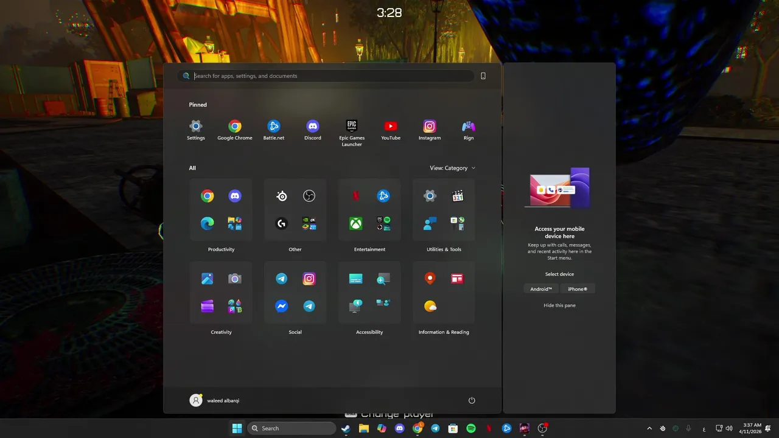Click the Productivity category label

tap(221, 249)
